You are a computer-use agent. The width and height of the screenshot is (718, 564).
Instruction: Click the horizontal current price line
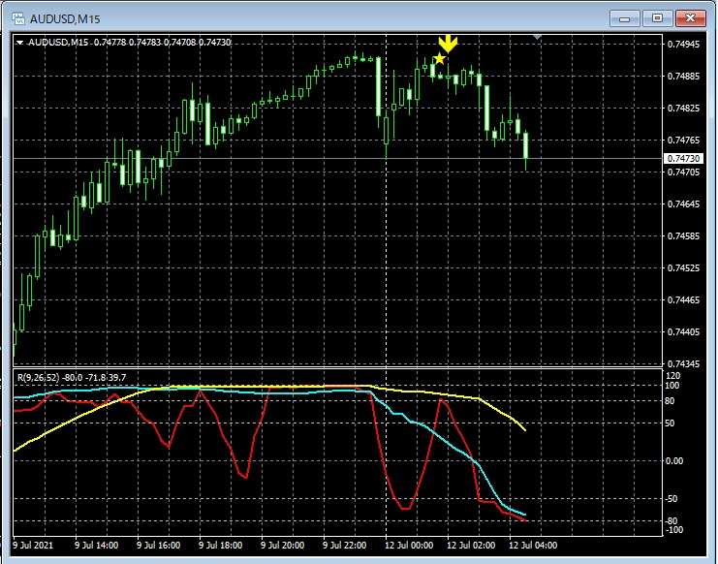point(291,158)
